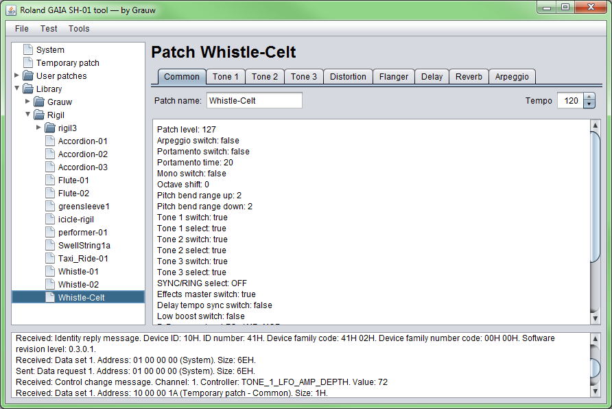Click the Temporary patch document icon
This screenshot has width=612, height=409.
[27, 62]
